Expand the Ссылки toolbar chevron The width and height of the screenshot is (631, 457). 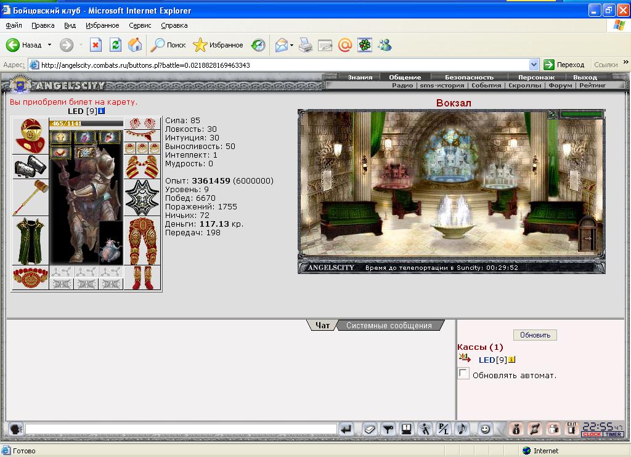(x=626, y=62)
